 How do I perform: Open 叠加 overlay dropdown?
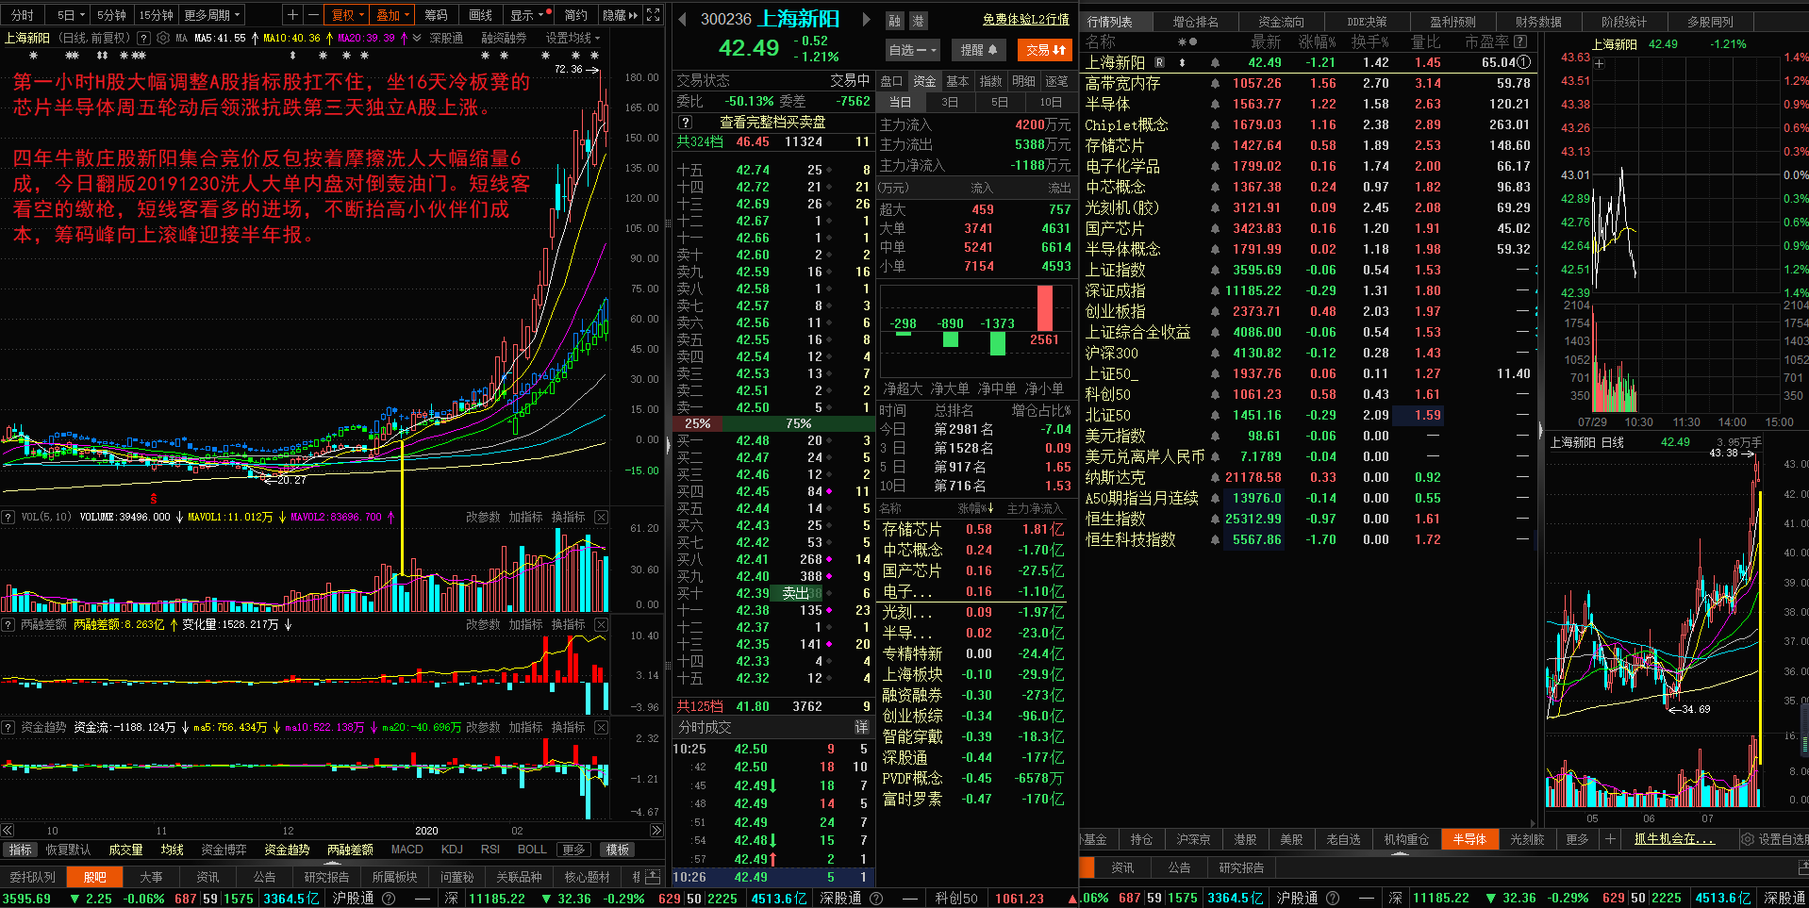(x=392, y=15)
